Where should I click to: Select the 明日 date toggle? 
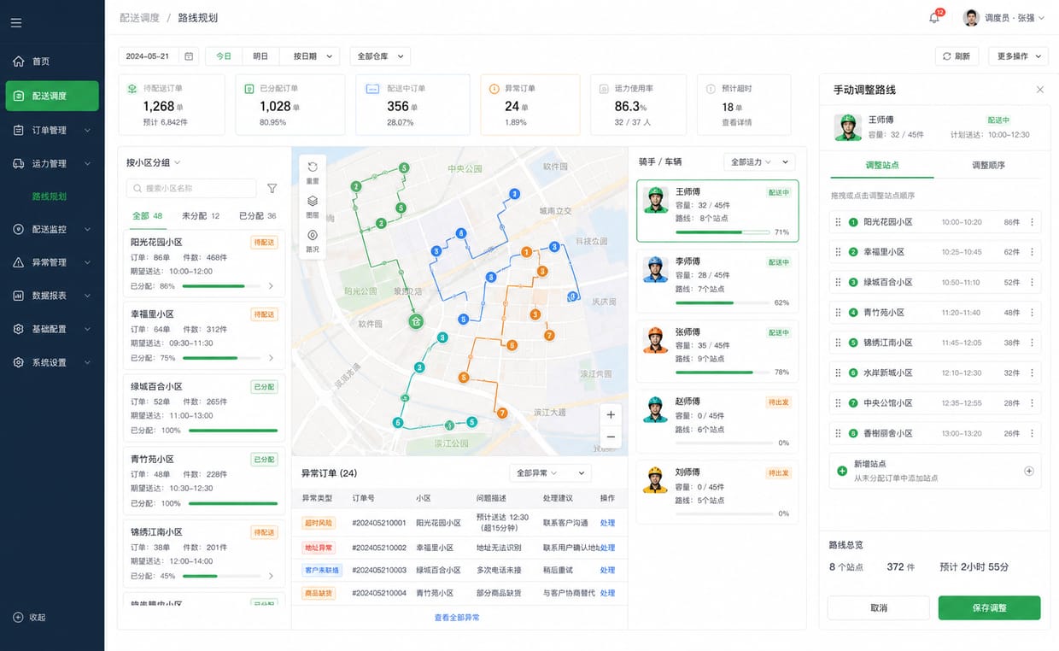pyautogui.click(x=260, y=56)
